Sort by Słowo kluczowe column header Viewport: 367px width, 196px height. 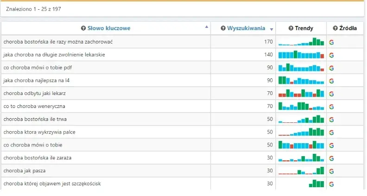109,28
